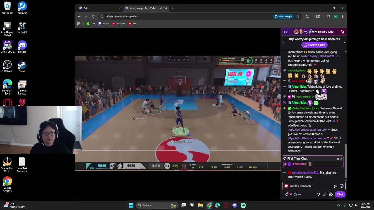Image resolution: width=374 pixels, height=210 pixels.
Task: Open chat settings gear icon
Action: [331, 195]
